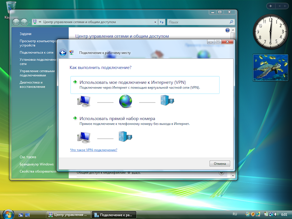Click the Explorer forward navigation button
The image size is (292, 219).
point(24,22)
